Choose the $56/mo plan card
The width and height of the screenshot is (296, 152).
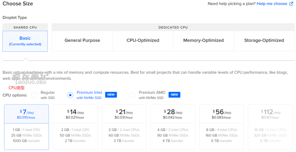[222, 127]
